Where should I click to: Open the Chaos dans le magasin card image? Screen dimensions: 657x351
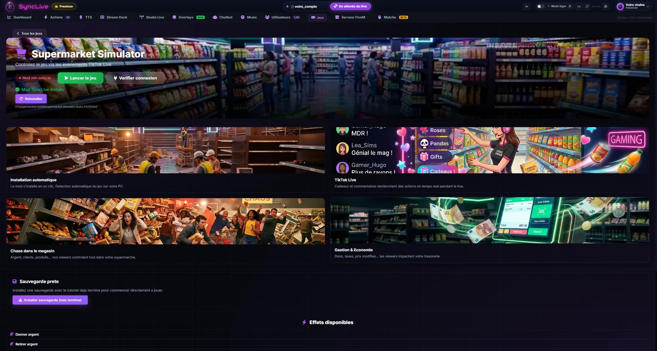click(166, 221)
